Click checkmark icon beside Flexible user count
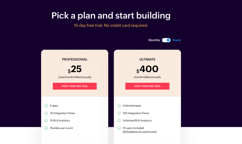The width and height of the screenshot is (242, 144). coord(46,128)
